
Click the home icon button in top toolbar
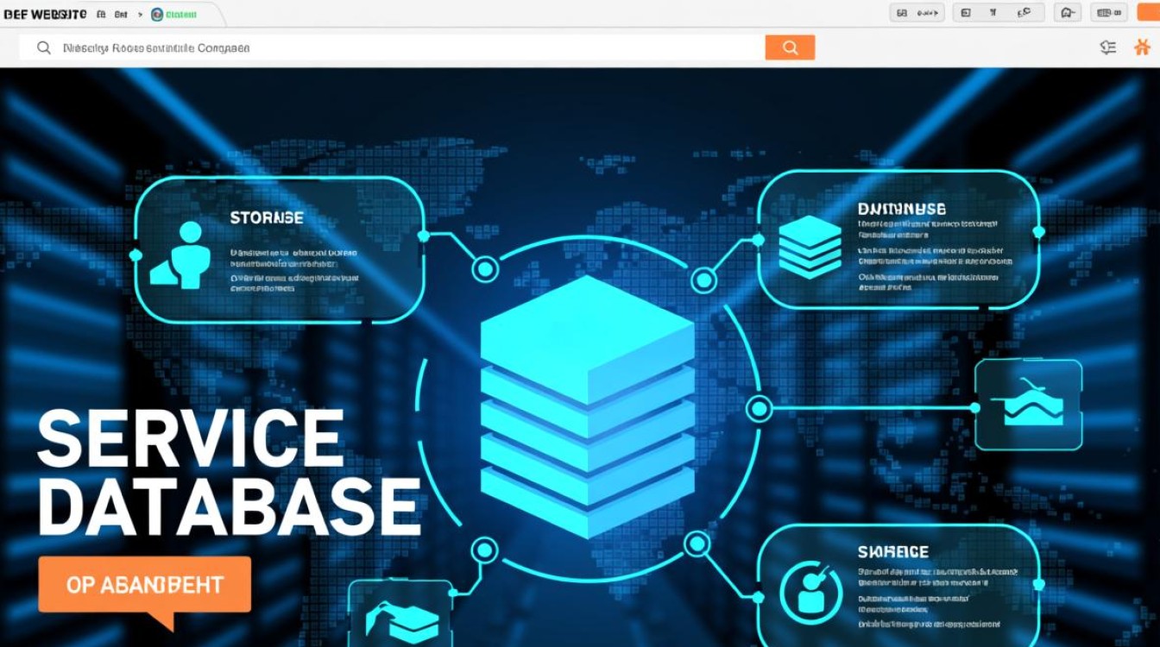1069,13
